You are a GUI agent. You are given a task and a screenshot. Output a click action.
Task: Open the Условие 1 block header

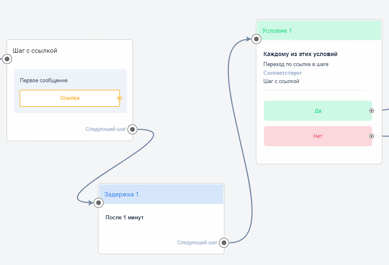(x=319, y=31)
